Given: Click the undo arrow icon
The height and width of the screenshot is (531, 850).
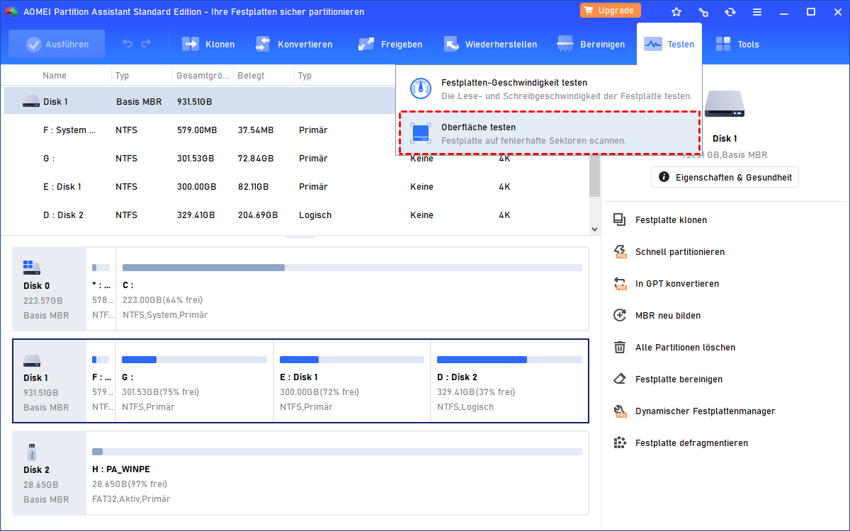Looking at the screenshot, I should point(127,44).
